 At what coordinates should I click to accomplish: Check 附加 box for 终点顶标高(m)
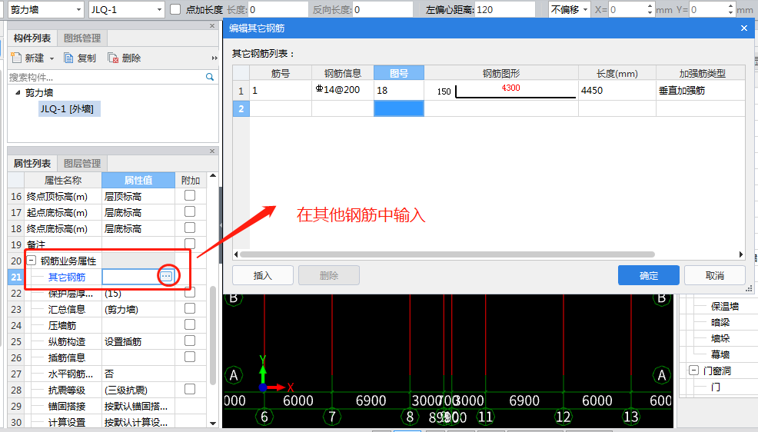190,195
